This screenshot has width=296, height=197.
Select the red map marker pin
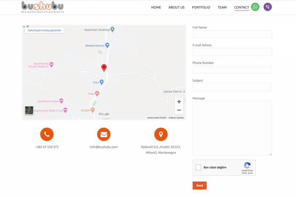pos(104,68)
